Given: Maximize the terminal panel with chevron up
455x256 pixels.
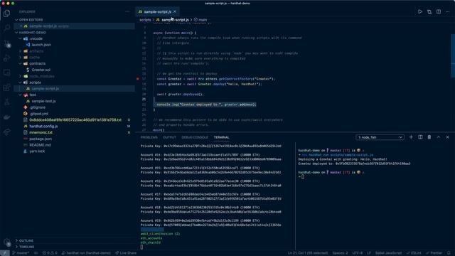Looking at the screenshot, I should point(439,137).
